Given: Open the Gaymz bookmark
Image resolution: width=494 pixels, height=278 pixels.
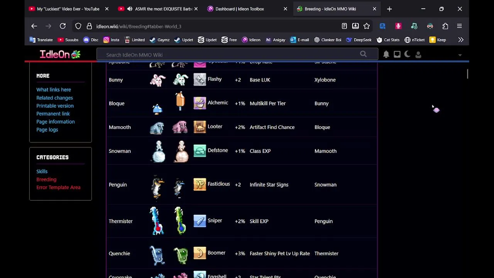Looking at the screenshot, I should (159, 40).
